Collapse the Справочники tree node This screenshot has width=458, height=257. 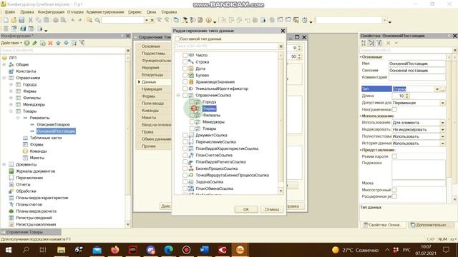(4, 78)
